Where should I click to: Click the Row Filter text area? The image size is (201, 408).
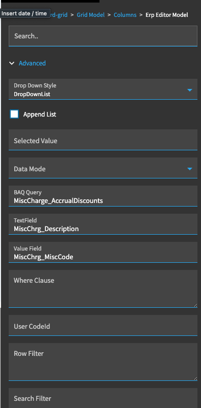tap(103, 362)
